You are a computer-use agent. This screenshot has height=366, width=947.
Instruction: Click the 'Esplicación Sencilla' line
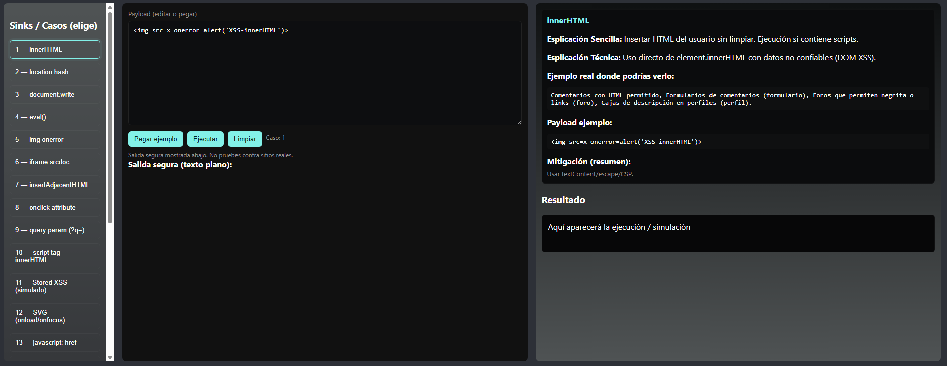[x=702, y=39]
